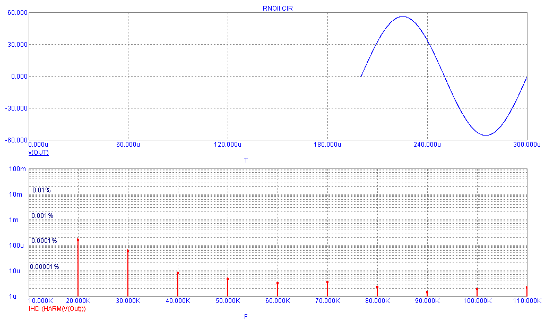Click the 0.000u time axis label
545x329 pixels.
pos(38,145)
